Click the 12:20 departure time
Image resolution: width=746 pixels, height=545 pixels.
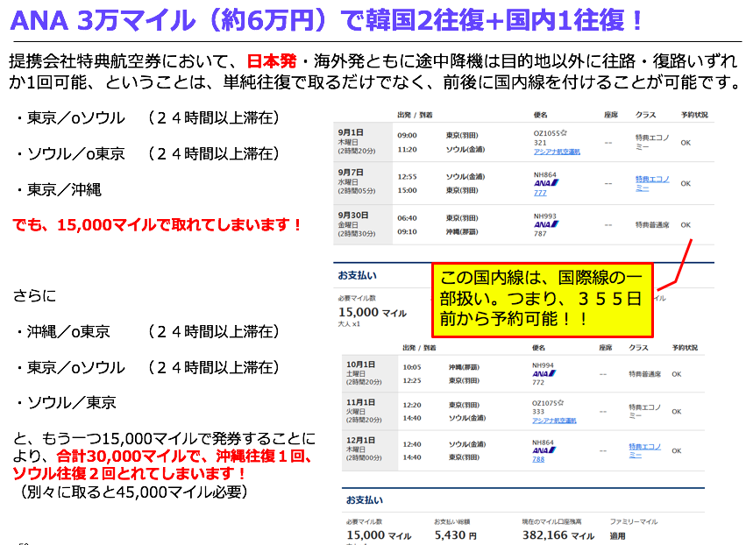pyautogui.click(x=412, y=405)
